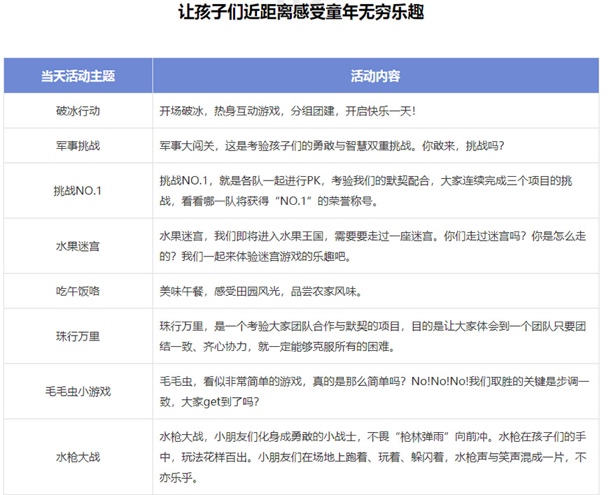Click the 美味午餐 description text
The image size is (609, 495).
pyautogui.click(x=259, y=291)
